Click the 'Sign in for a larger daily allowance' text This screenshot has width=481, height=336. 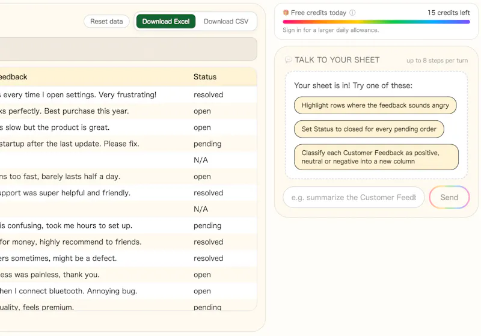click(331, 30)
